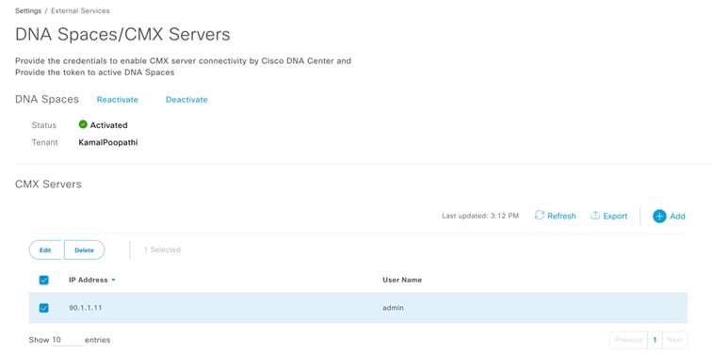The height and width of the screenshot is (355, 713).
Task: Click the Last updated: 3:12 PM text
Action: (480, 216)
